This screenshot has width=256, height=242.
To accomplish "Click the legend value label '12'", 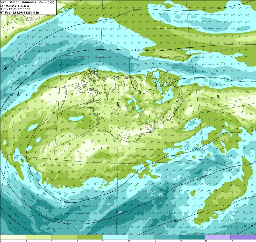I will coord(155,241).
